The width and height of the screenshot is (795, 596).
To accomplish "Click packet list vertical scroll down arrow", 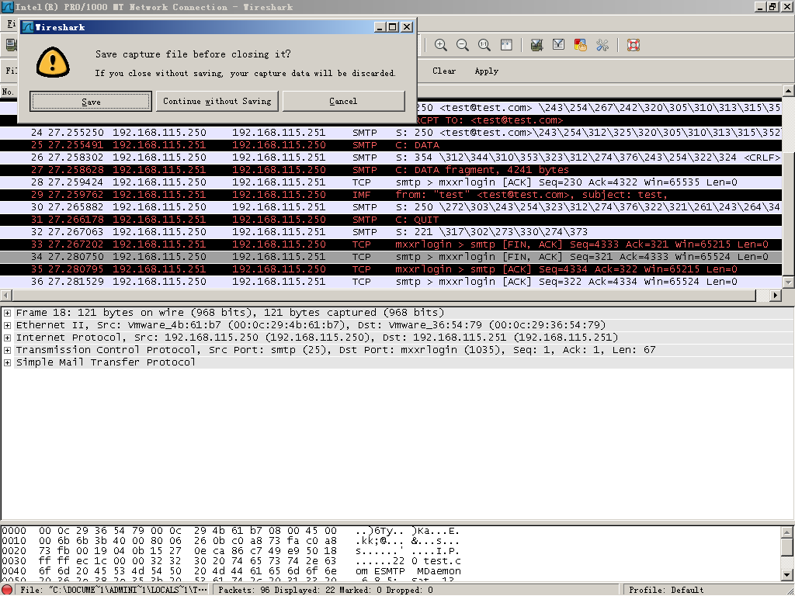I will pos(789,282).
